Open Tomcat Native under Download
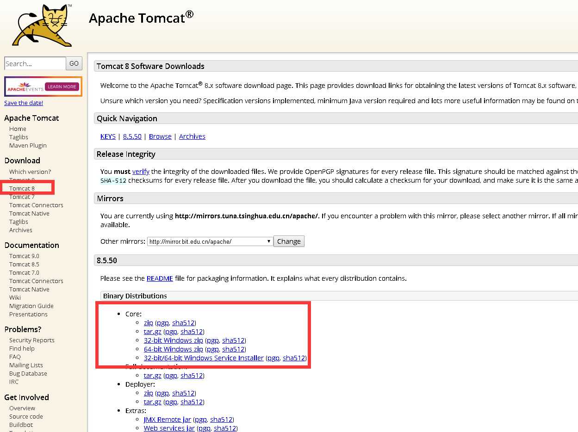 pos(29,213)
